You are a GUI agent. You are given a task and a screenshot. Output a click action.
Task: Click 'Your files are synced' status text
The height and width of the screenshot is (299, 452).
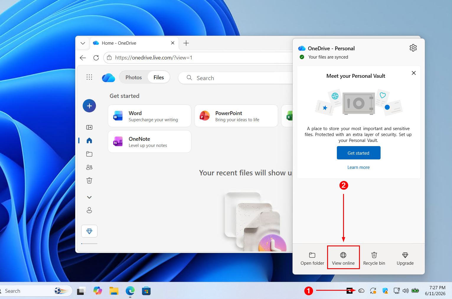tap(328, 57)
